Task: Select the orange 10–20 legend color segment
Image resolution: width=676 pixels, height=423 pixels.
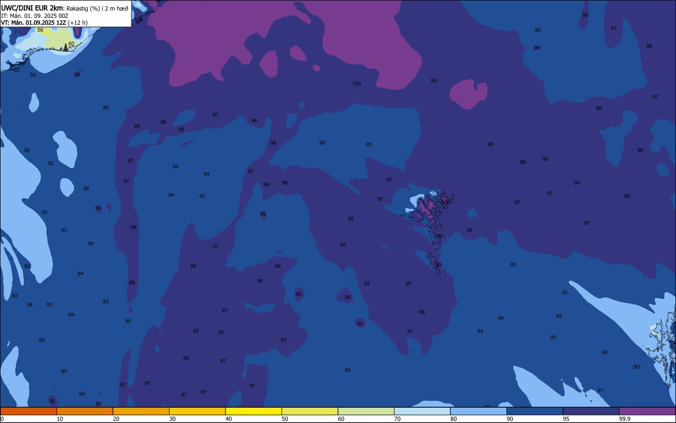Action: [x=84, y=411]
